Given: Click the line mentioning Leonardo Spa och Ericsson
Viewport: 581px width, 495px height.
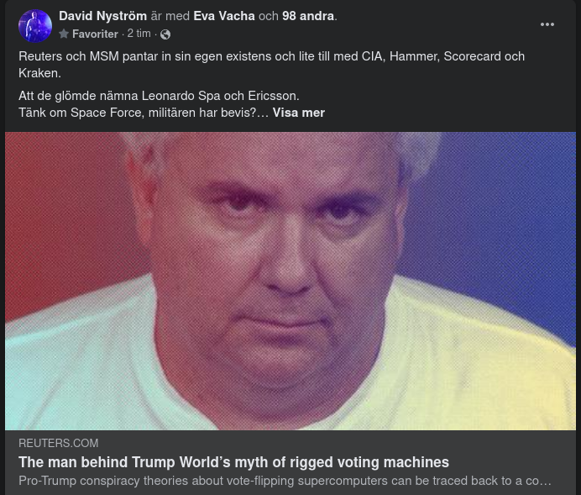Looking at the screenshot, I should pos(159,96).
